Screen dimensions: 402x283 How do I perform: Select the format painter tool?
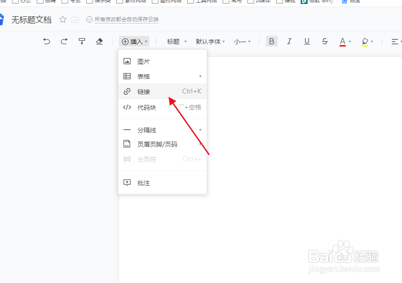pos(82,41)
